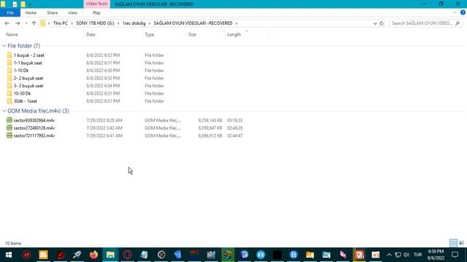Switch to the Home ribbon tab
Image resolution: width=467 pixels, height=262 pixels.
tap(31, 13)
